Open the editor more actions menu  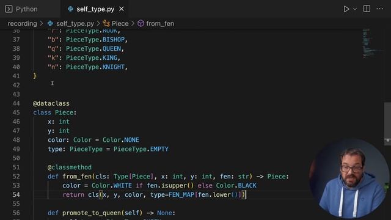(x=380, y=9)
